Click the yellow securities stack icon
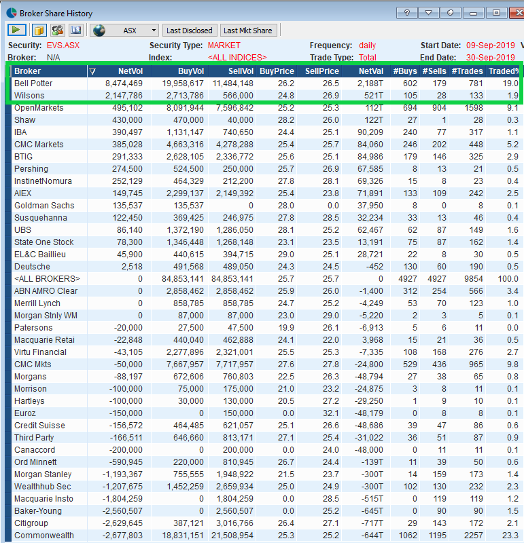Viewport: 524px width, 543px height. (39, 30)
